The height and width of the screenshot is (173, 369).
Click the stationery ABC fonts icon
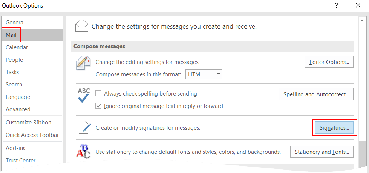[83, 152]
